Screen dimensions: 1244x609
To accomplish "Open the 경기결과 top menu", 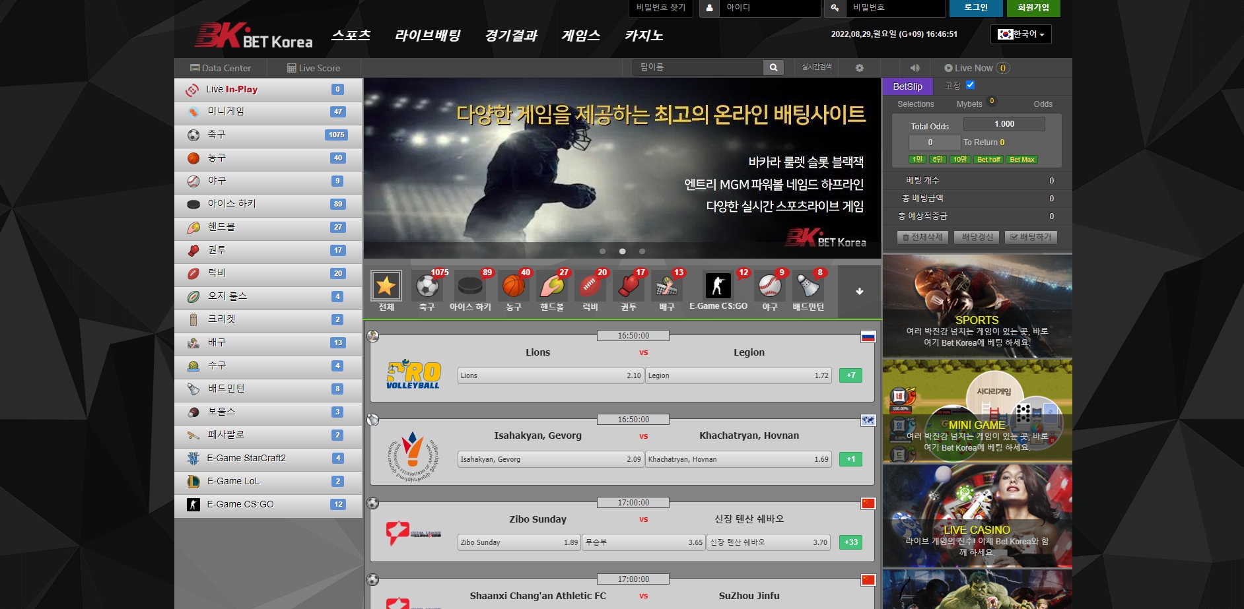I will tap(511, 36).
